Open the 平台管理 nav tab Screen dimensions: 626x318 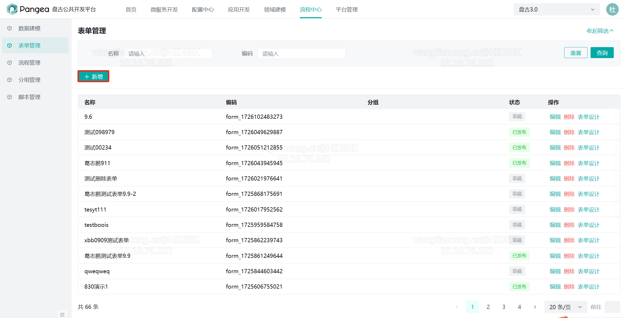click(347, 10)
